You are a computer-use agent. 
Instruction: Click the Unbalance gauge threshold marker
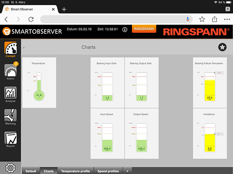pos(219,134)
